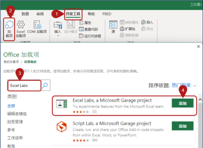Image resolution: width=203 pixels, height=148 pixels.
Task: Open Script Lab add-in title
Action: click(x=112, y=123)
